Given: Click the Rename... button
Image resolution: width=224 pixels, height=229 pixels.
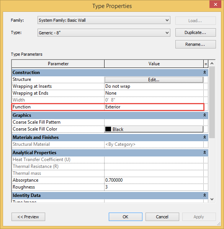Looking at the screenshot, I should coord(195,44).
